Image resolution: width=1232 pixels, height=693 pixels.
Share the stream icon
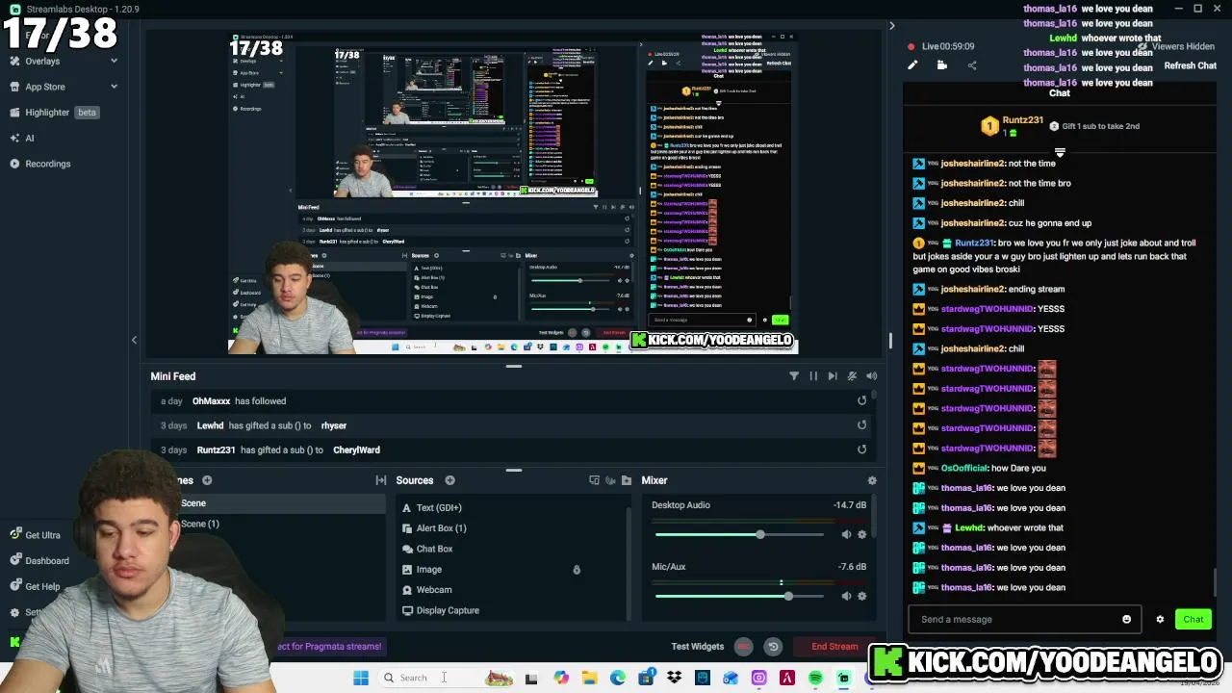(x=972, y=65)
